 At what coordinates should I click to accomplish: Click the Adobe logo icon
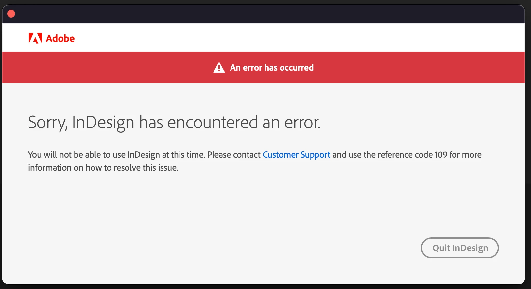pos(35,38)
